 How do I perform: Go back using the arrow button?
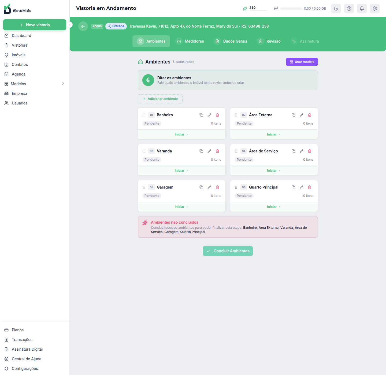click(x=83, y=26)
